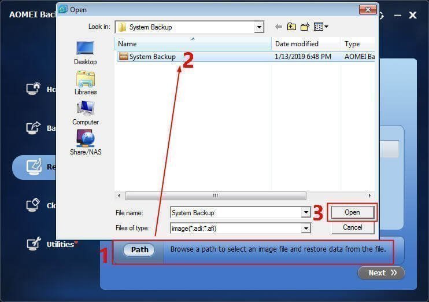Viewport: 429px width, 302px height.
Task: Select Desktop in the places bar
Action: 86,53
